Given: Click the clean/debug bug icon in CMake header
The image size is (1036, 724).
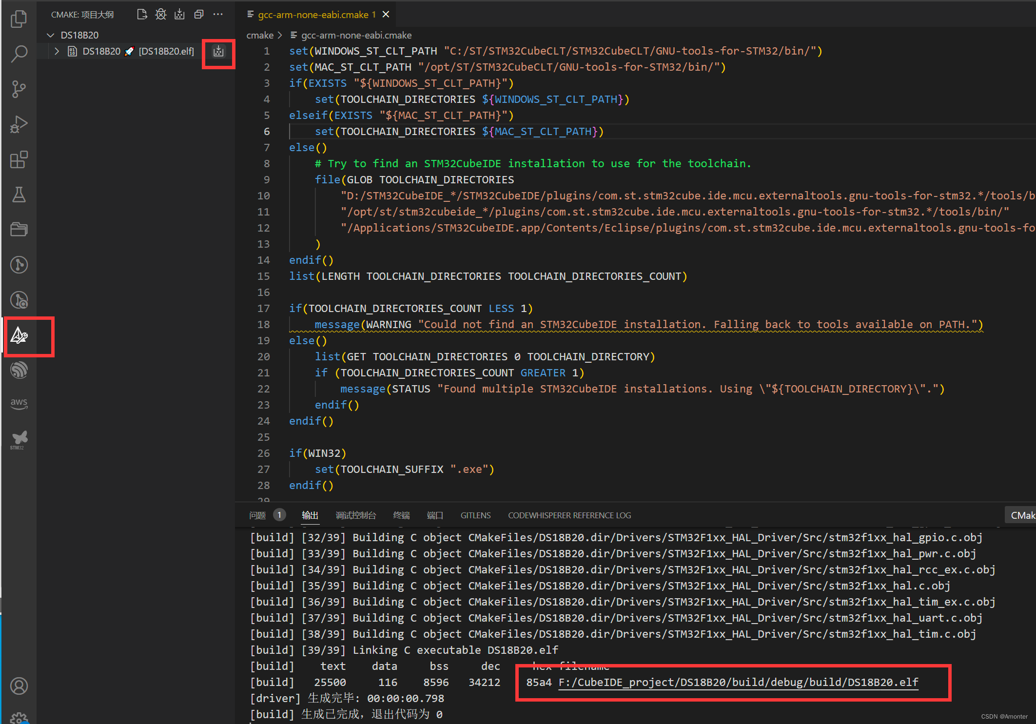Looking at the screenshot, I should pyautogui.click(x=161, y=15).
